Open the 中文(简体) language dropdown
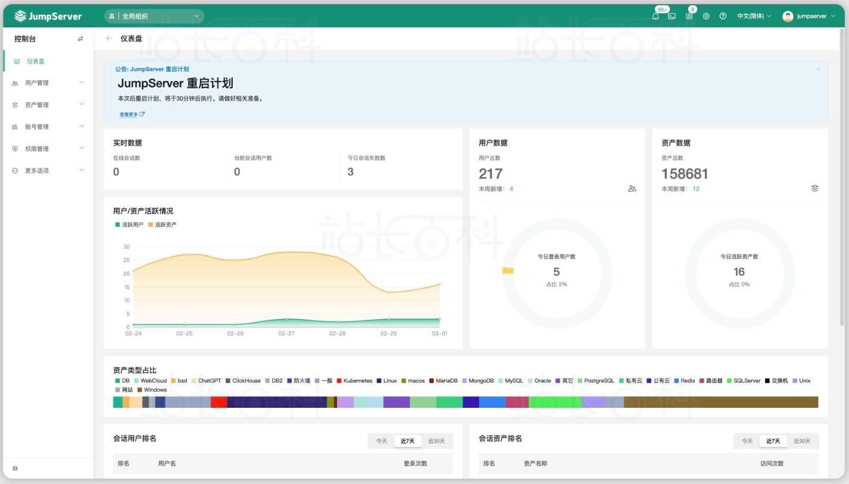The height and width of the screenshot is (484, 849). click(754, 17)
